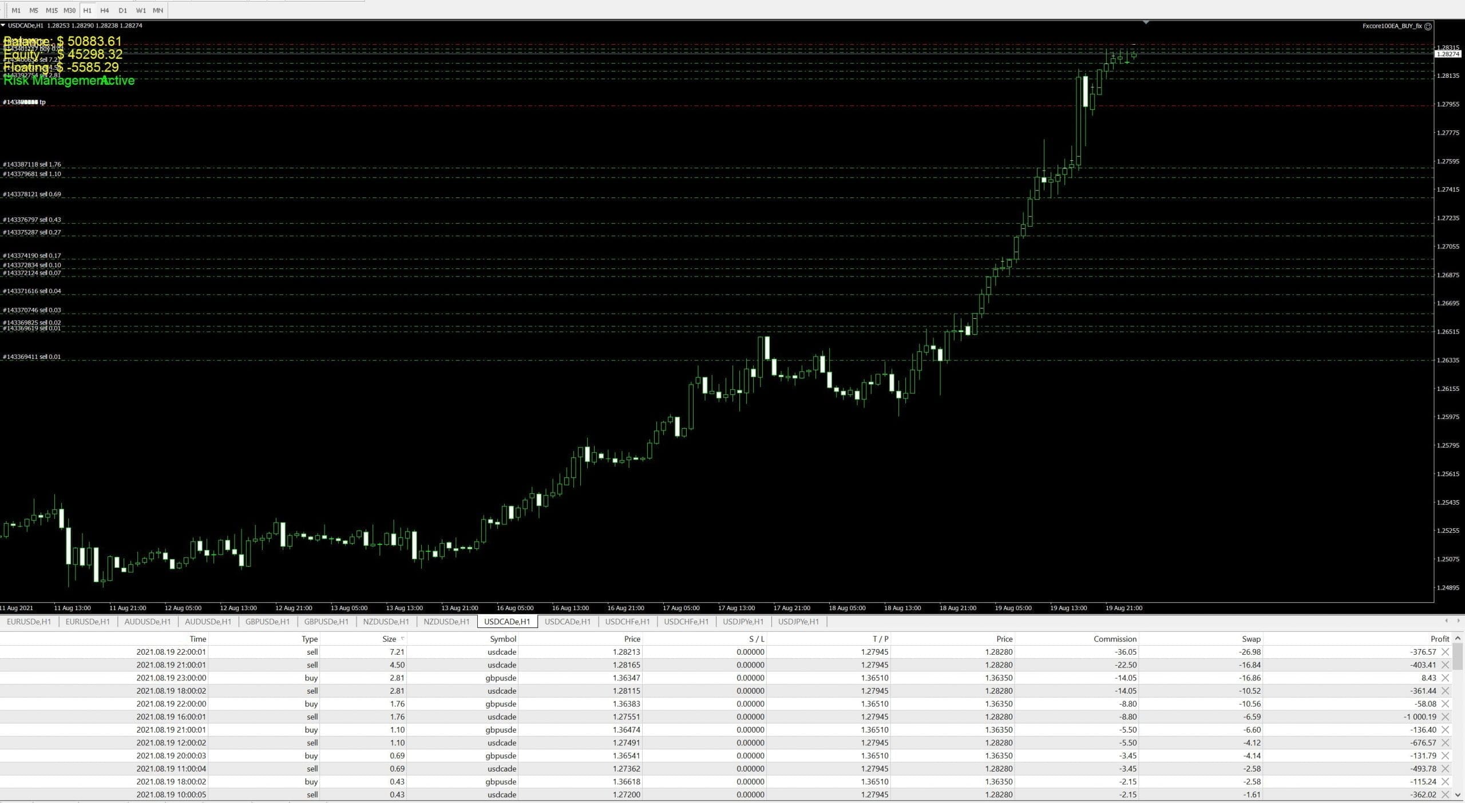Click the Fxcore100EA smiley face icon
1465x803 pixels.
point(1428,26)
